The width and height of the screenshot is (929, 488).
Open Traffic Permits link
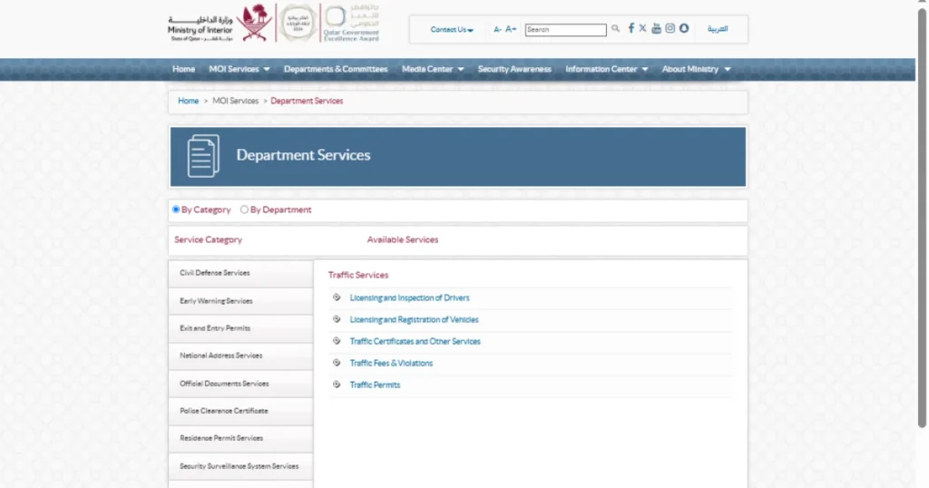tap(375, 385)
